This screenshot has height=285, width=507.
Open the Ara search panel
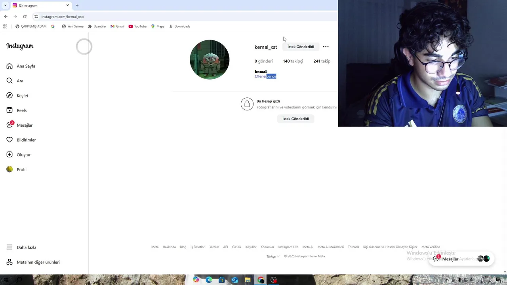15,81
